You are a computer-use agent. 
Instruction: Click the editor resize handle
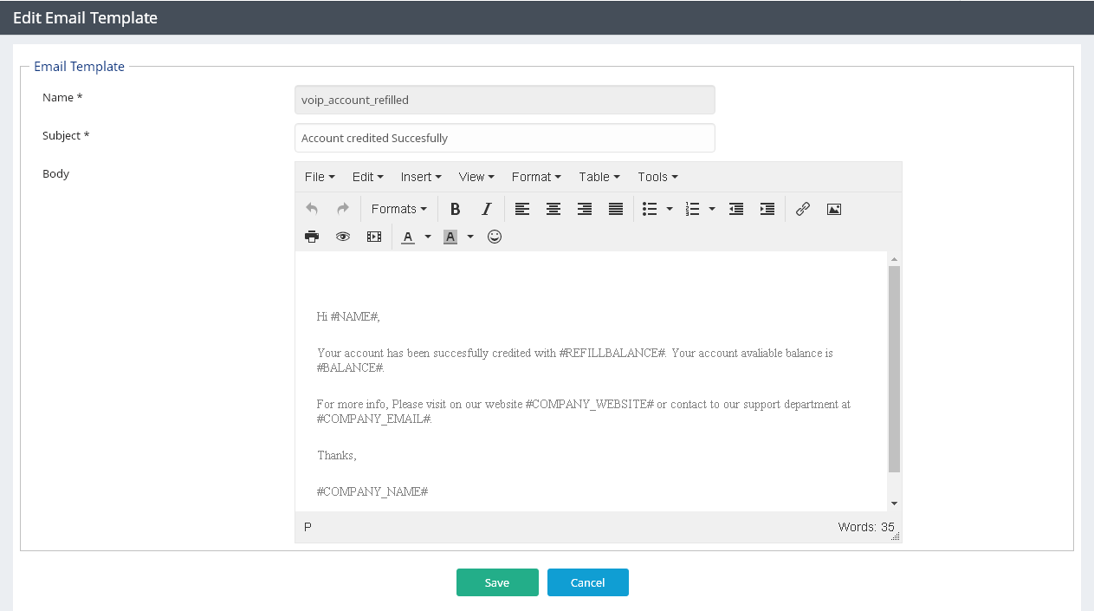pyautogui.click(x=896, y=536)
